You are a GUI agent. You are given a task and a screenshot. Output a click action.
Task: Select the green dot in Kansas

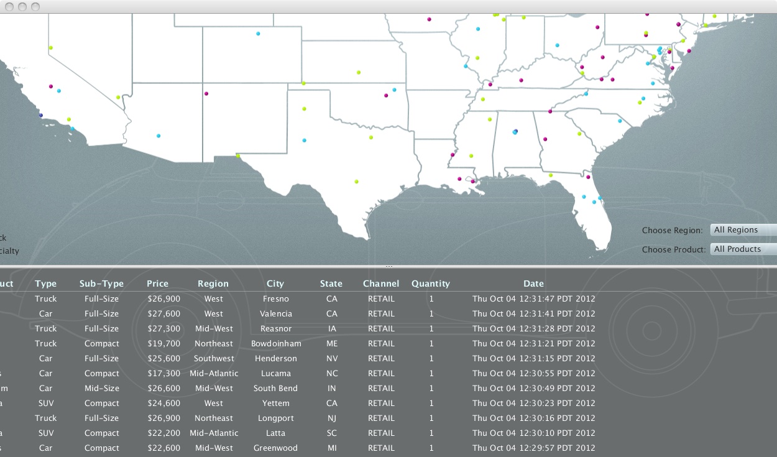coord(359,72)
